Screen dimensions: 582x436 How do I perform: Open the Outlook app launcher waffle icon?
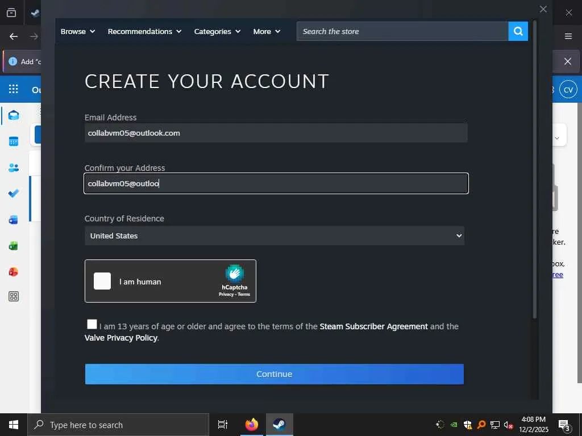click(x=14, y=89)
